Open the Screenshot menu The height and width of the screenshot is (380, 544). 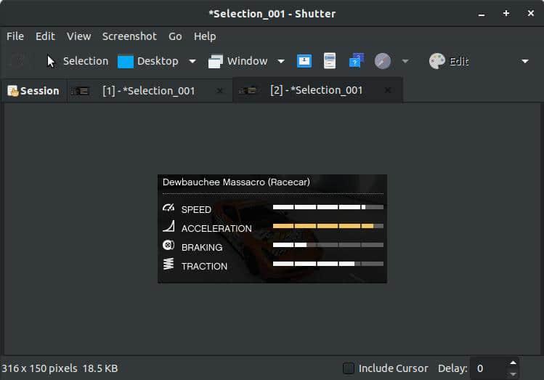click(129, 36)
